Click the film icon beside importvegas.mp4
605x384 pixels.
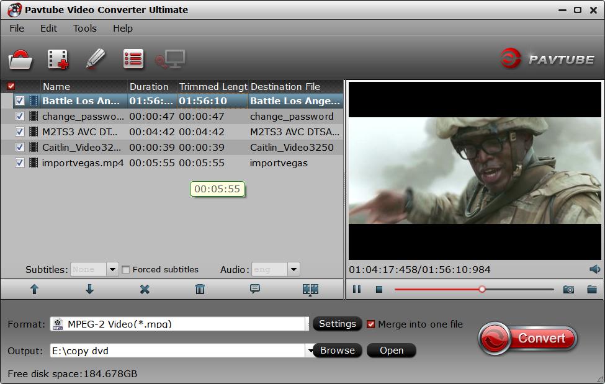[34, 163]
